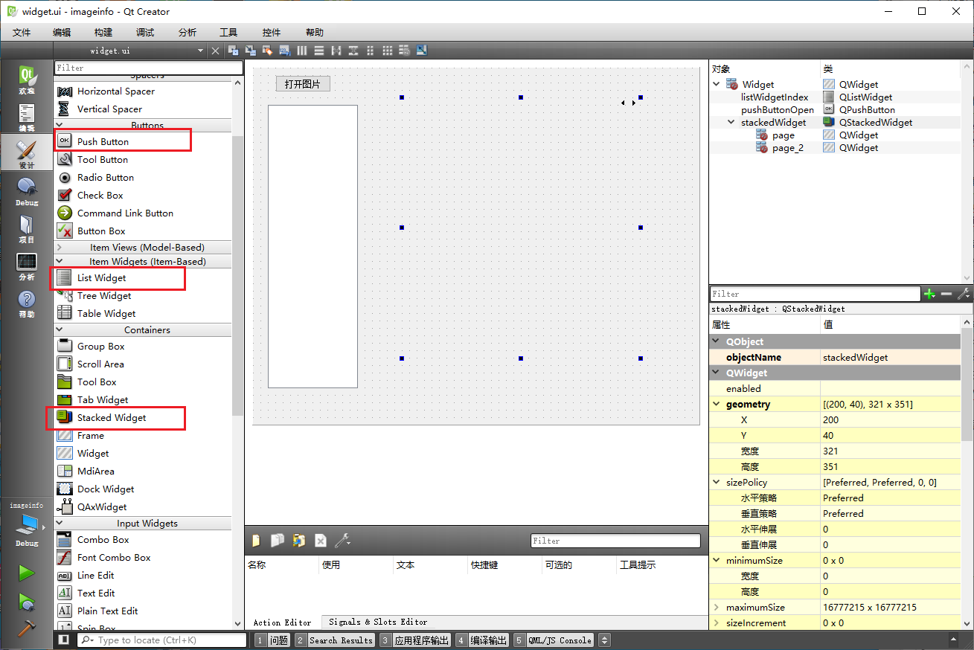Open the 工具 menu
Image resolution: width=974 pixels, height=650 pixels.
(228, 32)
